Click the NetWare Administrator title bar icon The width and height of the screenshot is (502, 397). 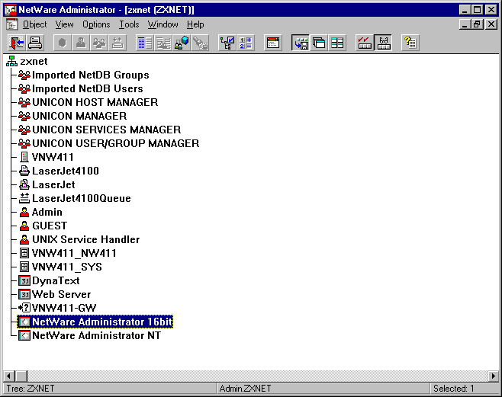pyautogui.click(x=11, y=10)
